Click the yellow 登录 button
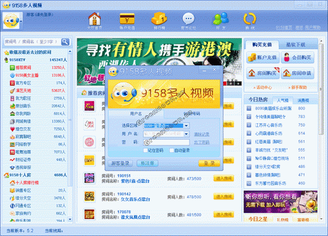Image resolution: width=328 pixels, height=236 pixels. [x=209, y=163]
